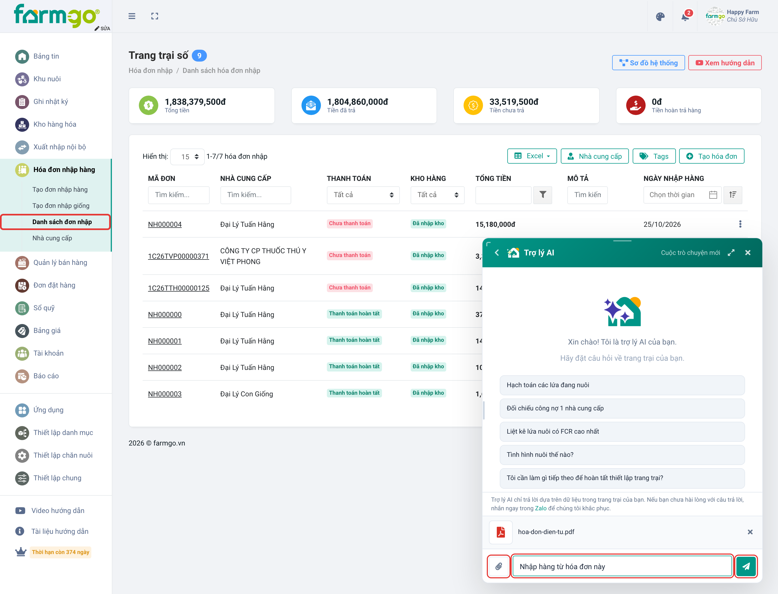Open the Thanh toán filter dropdown
This screenshot has height=594, width=778.
click(x=363, y=195)
